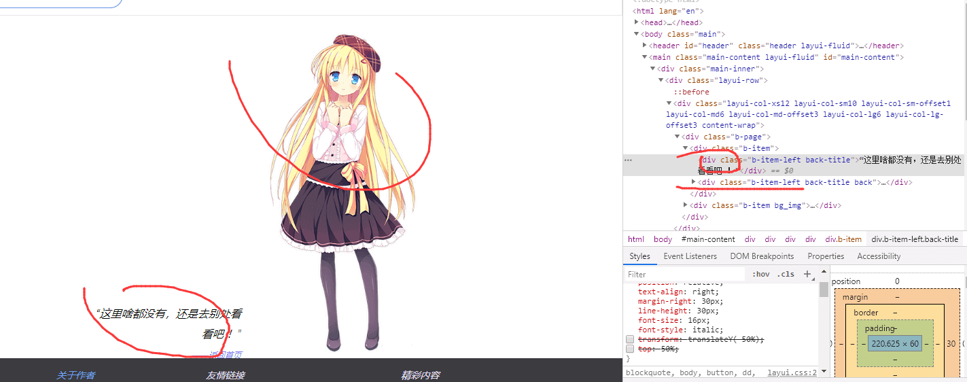This screenshot has height=382, width=967.
Task: Click the three-dots menu beside selected node
Action: pyautogui.click(x=628, y=160)
